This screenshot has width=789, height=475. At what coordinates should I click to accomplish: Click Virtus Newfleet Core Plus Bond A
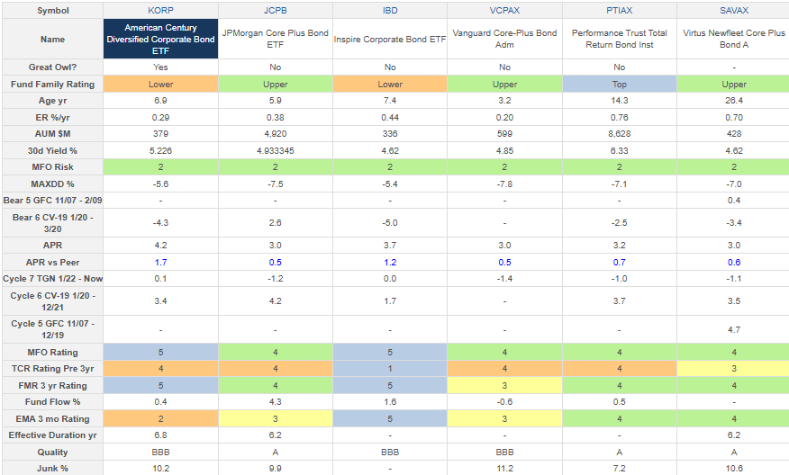(x=733, y=40)
